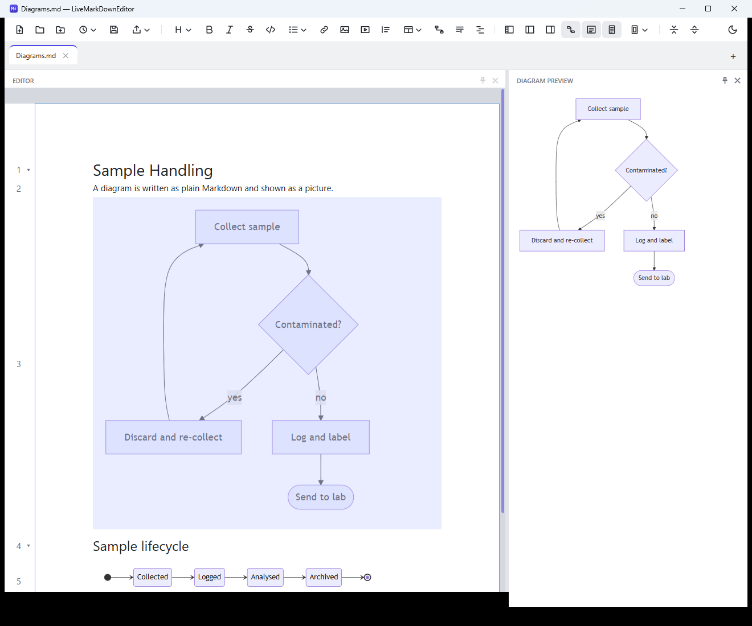Click the open-folder-with-plus icon
Viewport: 752px width, 626px height.
[60, 30]
